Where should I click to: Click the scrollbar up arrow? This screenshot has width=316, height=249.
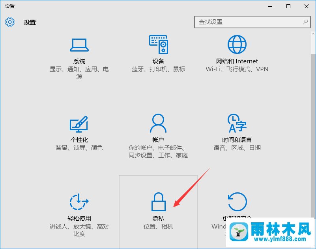(x=313, y=34)
